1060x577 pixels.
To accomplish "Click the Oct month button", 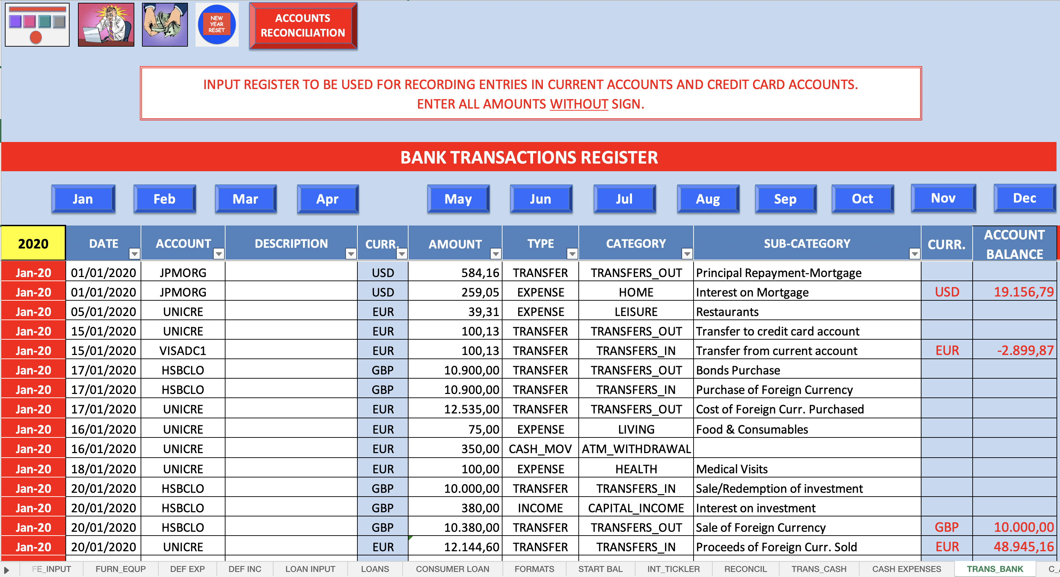I will (863, 199).
